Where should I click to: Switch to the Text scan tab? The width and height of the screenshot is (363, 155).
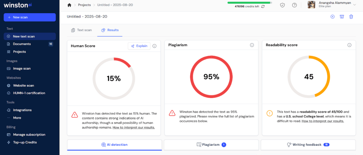[x=82, y=30]
